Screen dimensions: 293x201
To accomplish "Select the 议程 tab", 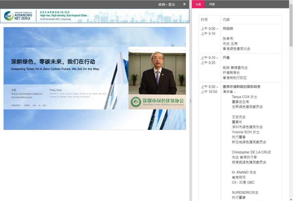I will click(198, 4).
